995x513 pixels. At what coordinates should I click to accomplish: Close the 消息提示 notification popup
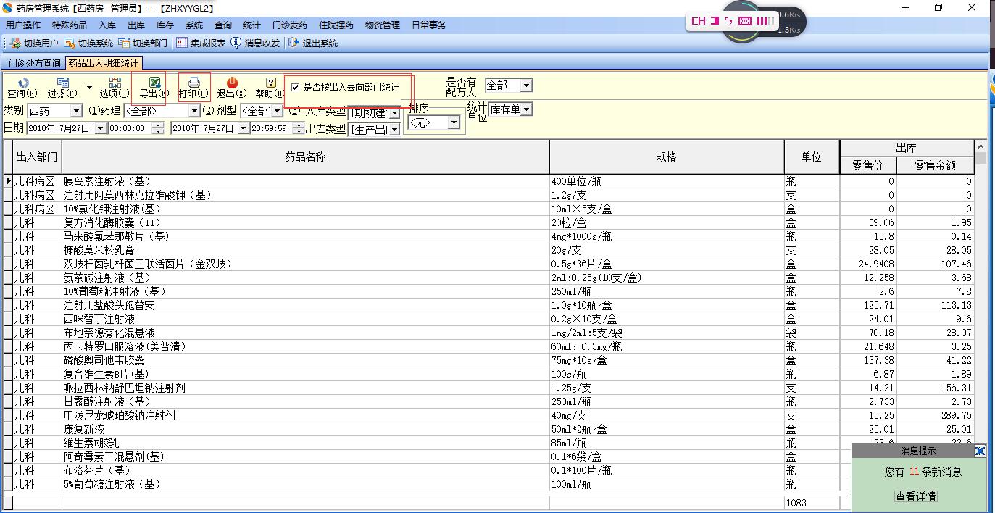[980, 451]
